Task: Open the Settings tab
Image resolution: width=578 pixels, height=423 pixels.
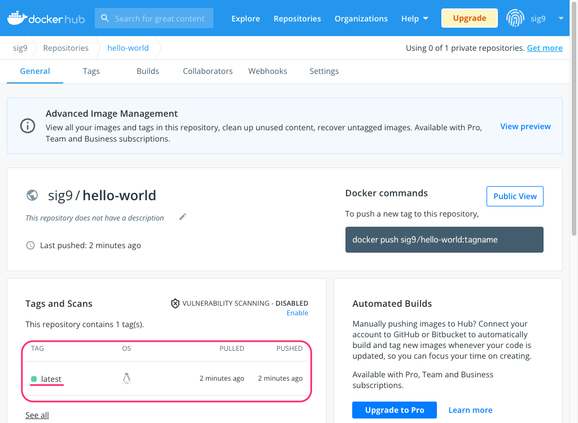Action: point(324,71)
